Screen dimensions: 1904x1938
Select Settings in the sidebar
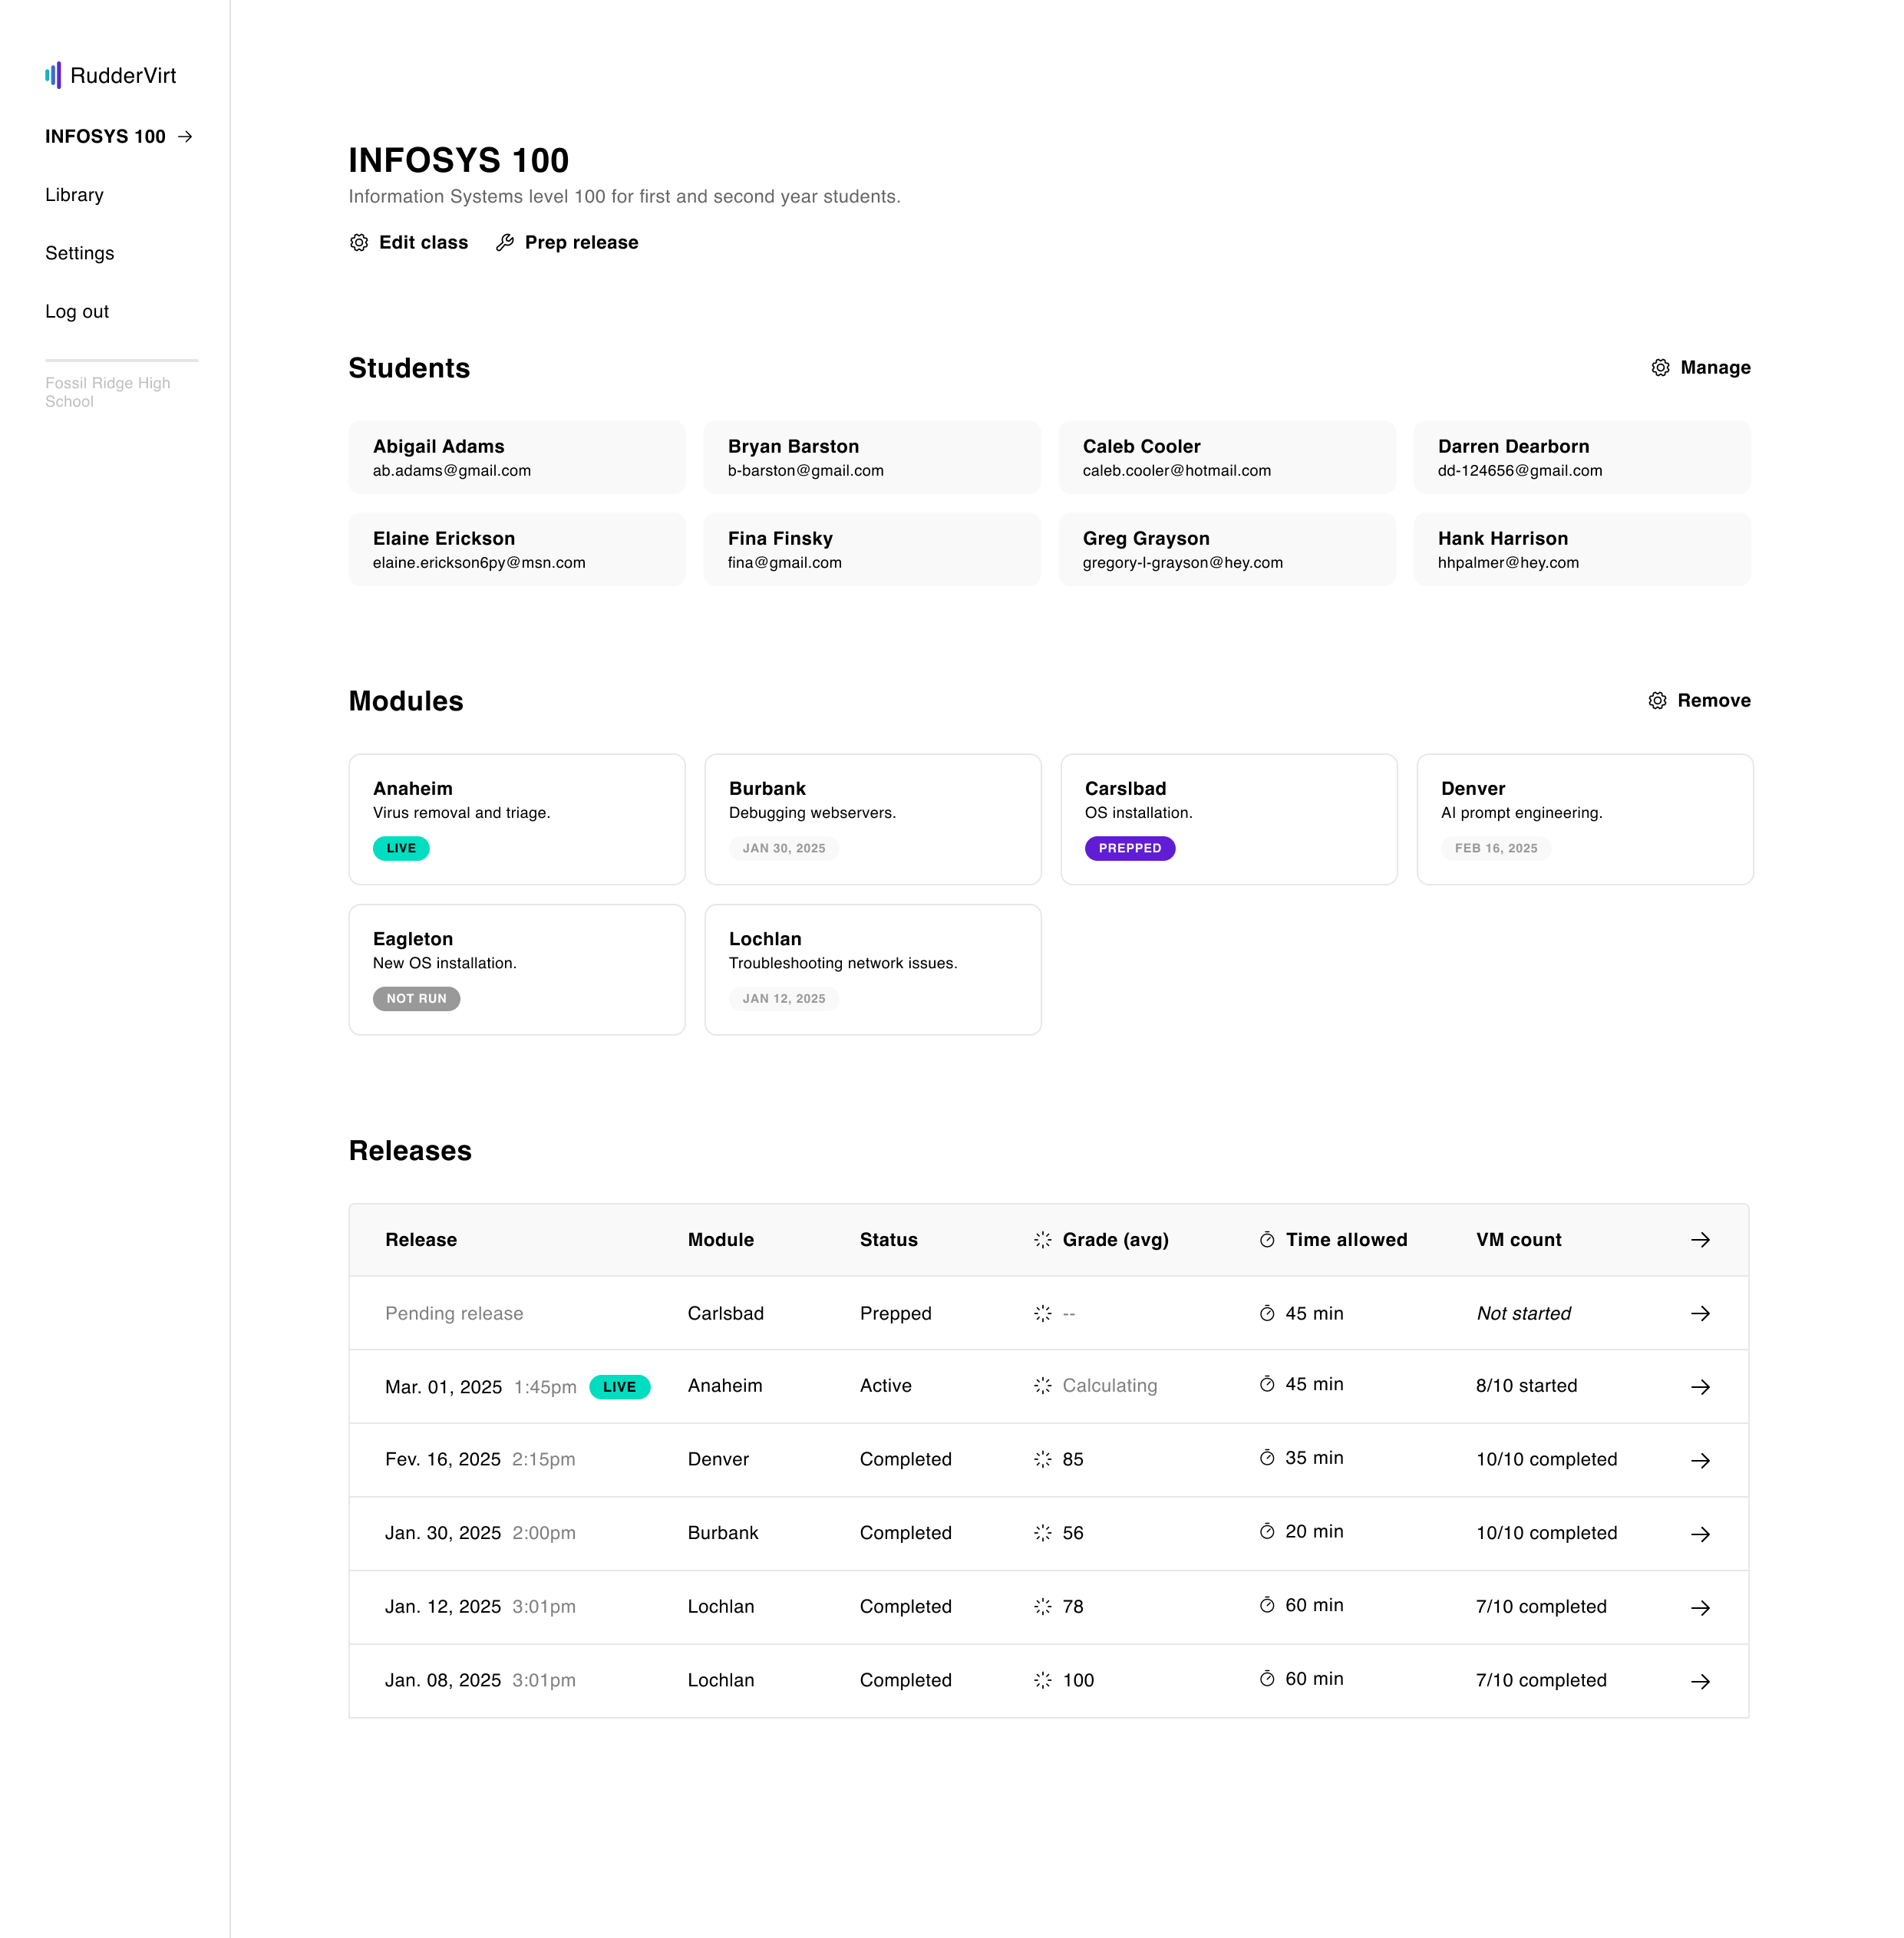point(79,253)
